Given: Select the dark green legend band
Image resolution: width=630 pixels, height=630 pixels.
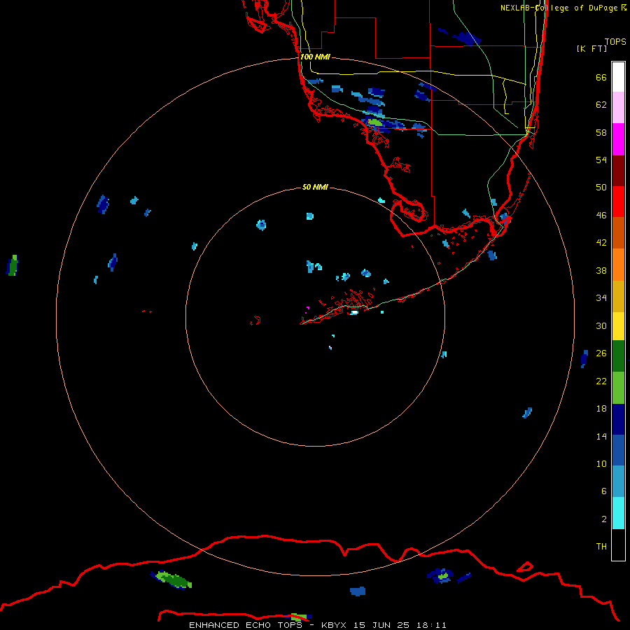Looking at the screenshot, I should pyautogui.click(x=618, y=356).
